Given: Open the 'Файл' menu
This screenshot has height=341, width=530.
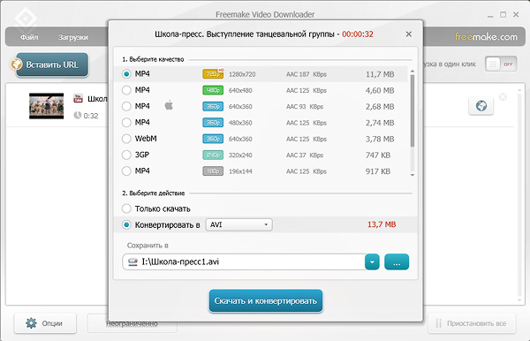Looking at the screenshot, I should point(29,37).
